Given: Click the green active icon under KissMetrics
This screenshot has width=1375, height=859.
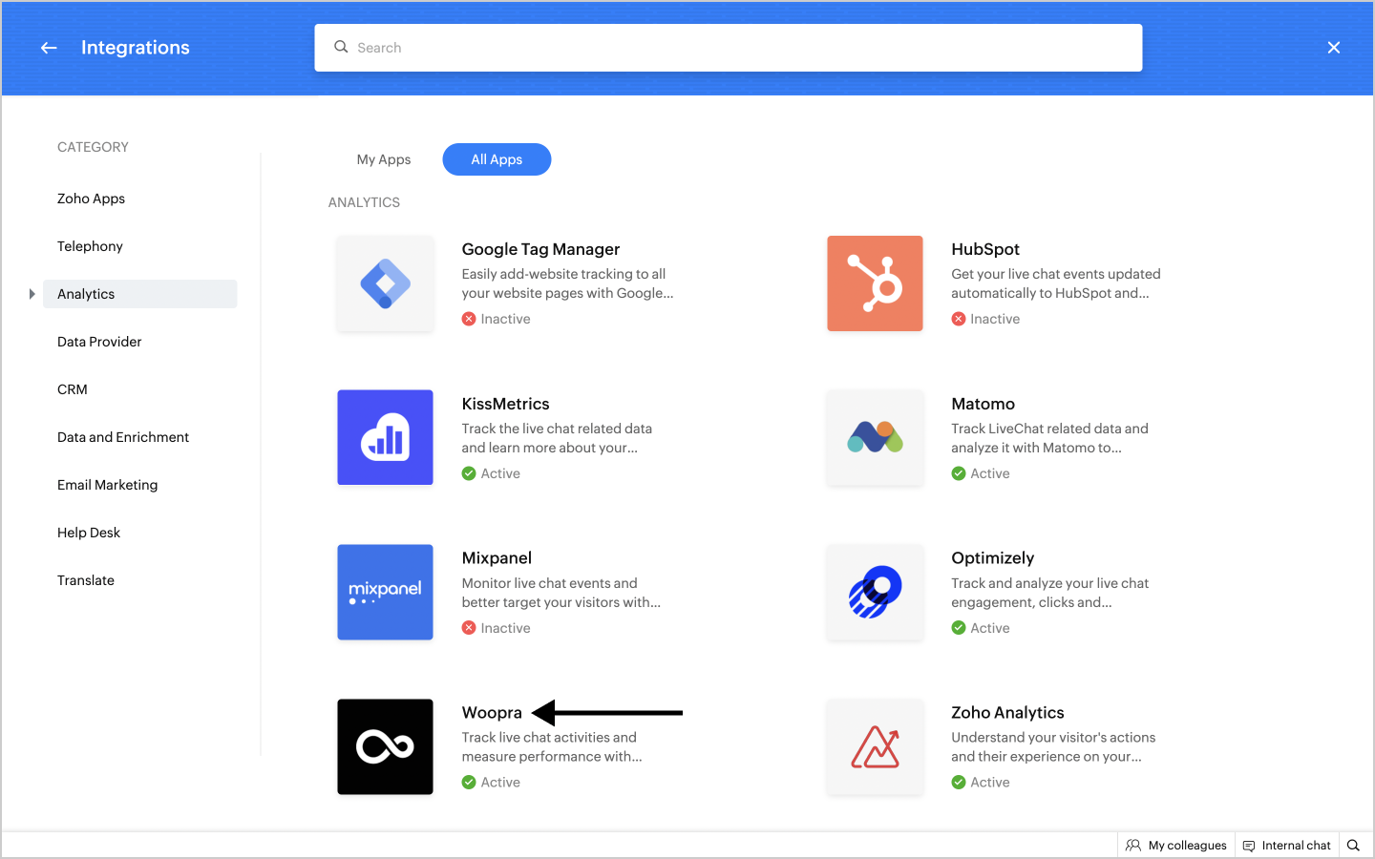Looking at the screenshot, I should pyautogui.click(x=469, y=473).
